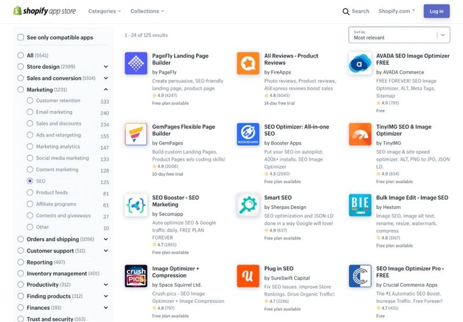Select the All apps radio filter
Screen dimensions: 463x322
(x=20, y=55)
